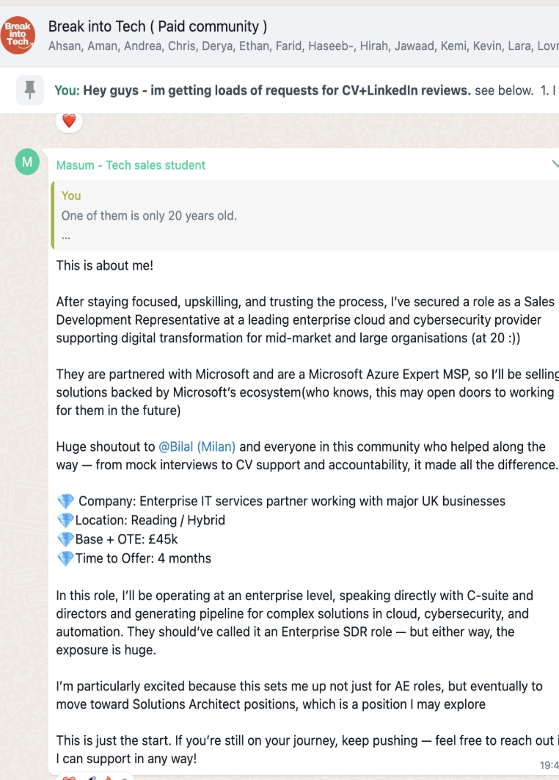Click the diamond emoji beside Base + OTE
The image size is (559, 780).
tap(65, 539)
